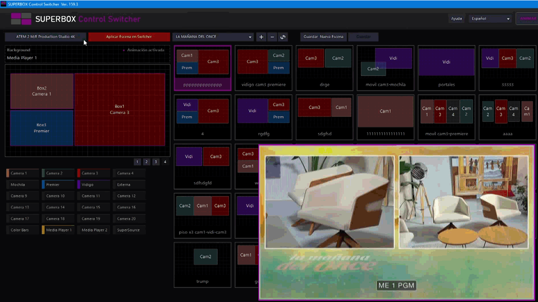
Task: Select the Camera 12 source
Action: (x=129, y=196)
